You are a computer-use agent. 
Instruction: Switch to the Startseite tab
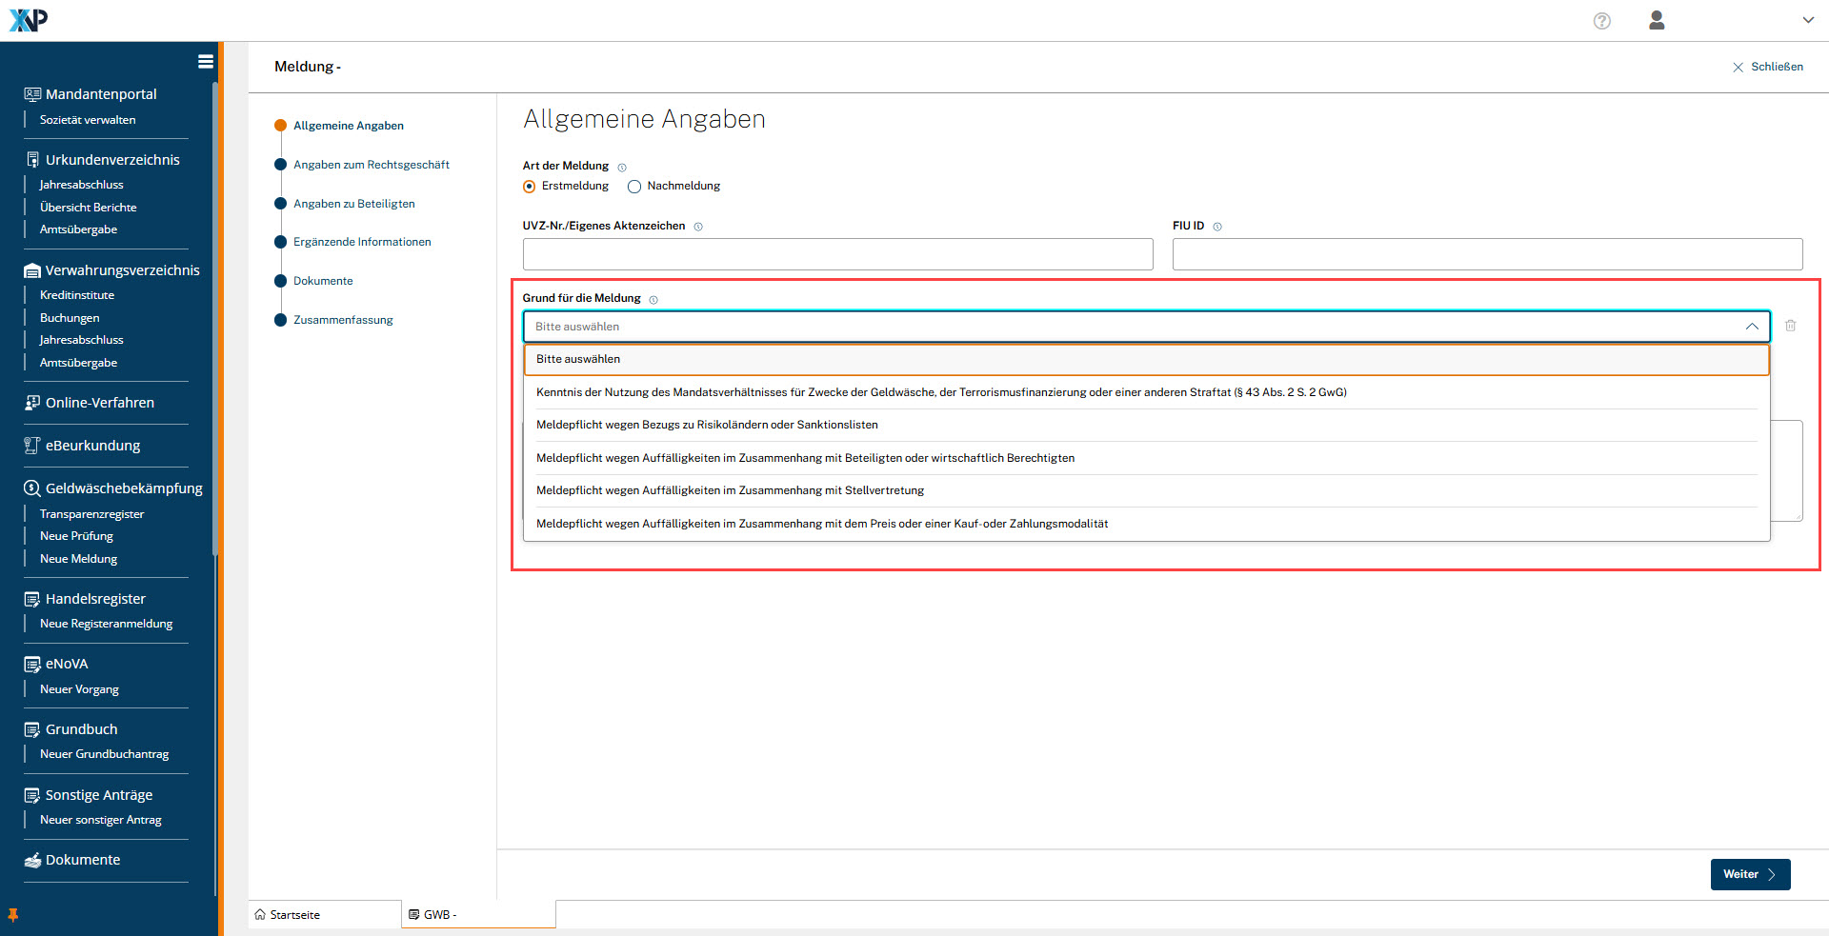[294, 915]
